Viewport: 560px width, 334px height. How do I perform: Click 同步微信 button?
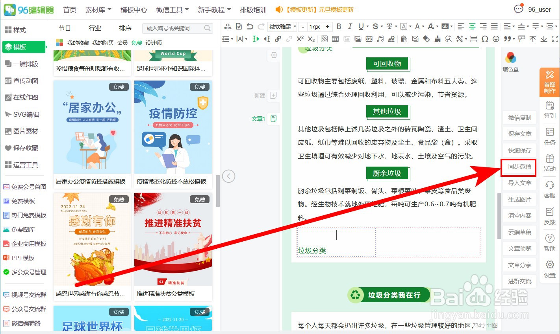click(519, 167)
